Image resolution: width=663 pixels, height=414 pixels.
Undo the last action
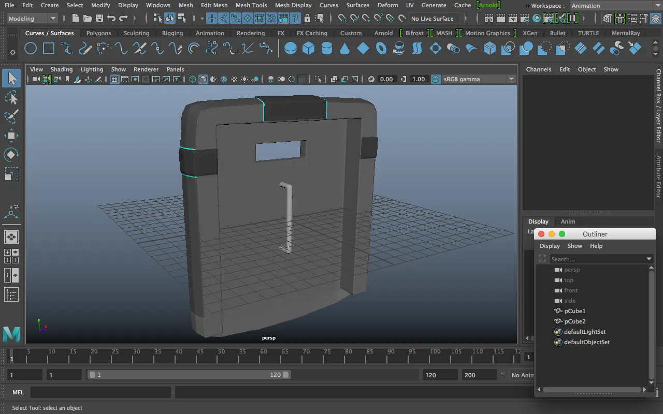111,19
